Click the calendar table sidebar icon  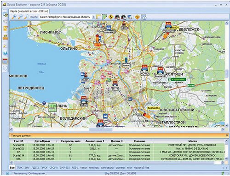point(5,61)
